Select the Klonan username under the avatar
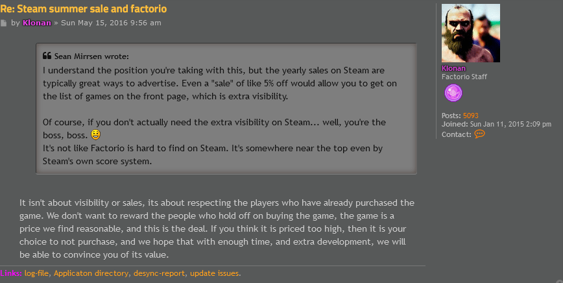 tap(453, 68)
